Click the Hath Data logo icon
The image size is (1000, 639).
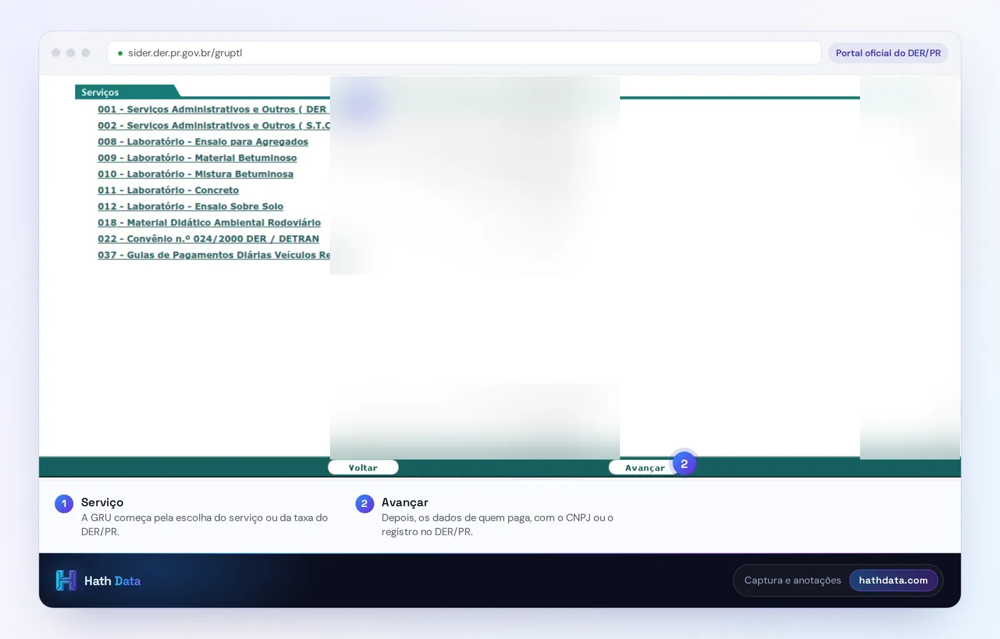tap(66, 581)
